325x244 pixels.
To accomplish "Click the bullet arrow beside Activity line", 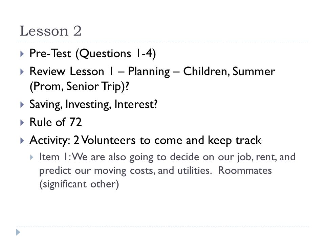I will (x=22, y=141).
